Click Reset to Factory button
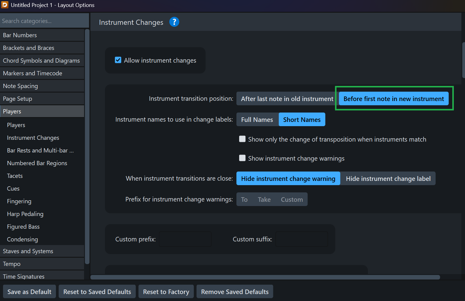 [166, 292]
